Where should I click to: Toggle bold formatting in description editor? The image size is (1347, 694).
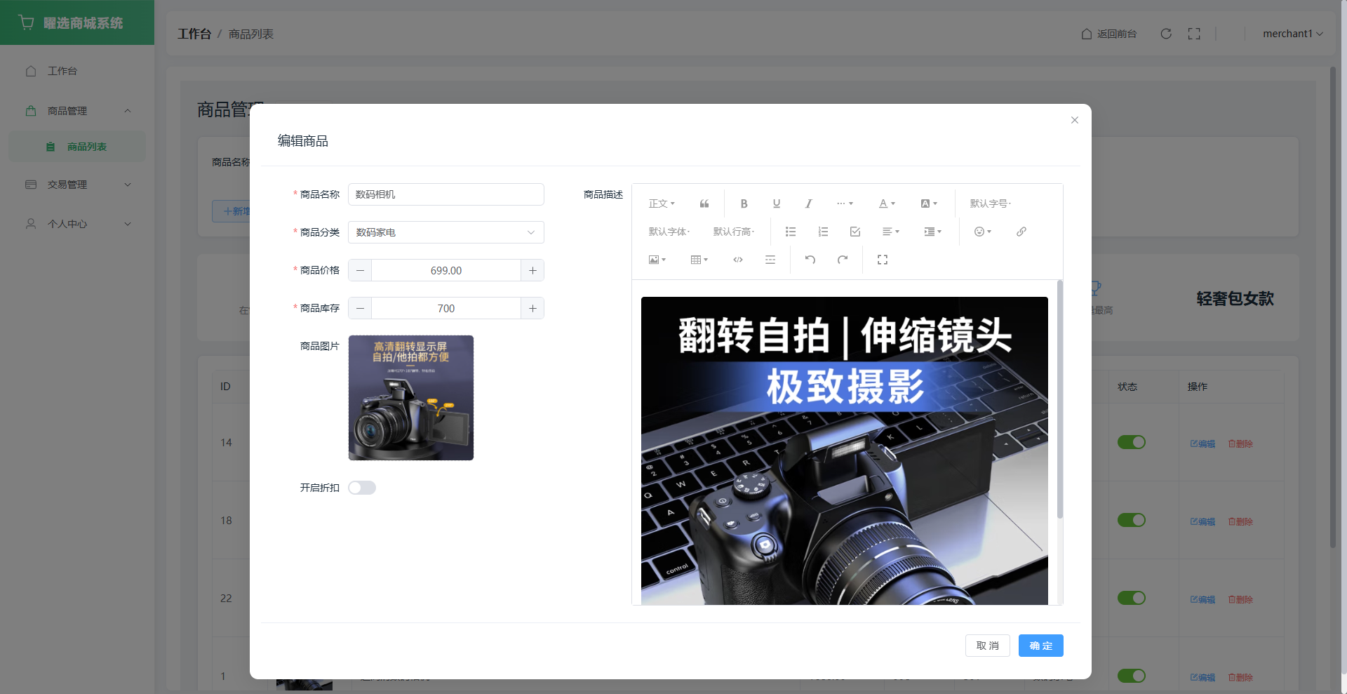click(744, 203)
